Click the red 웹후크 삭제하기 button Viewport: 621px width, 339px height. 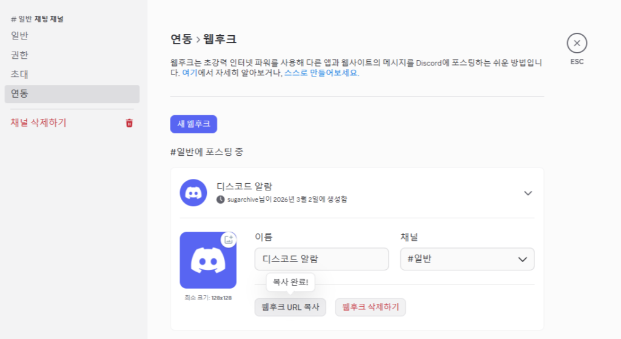pos(371,307)
